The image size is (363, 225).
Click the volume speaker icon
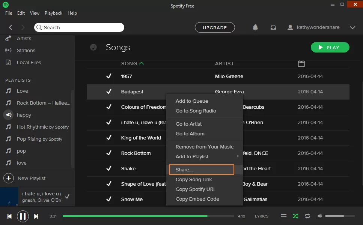(x=320, y=216)
